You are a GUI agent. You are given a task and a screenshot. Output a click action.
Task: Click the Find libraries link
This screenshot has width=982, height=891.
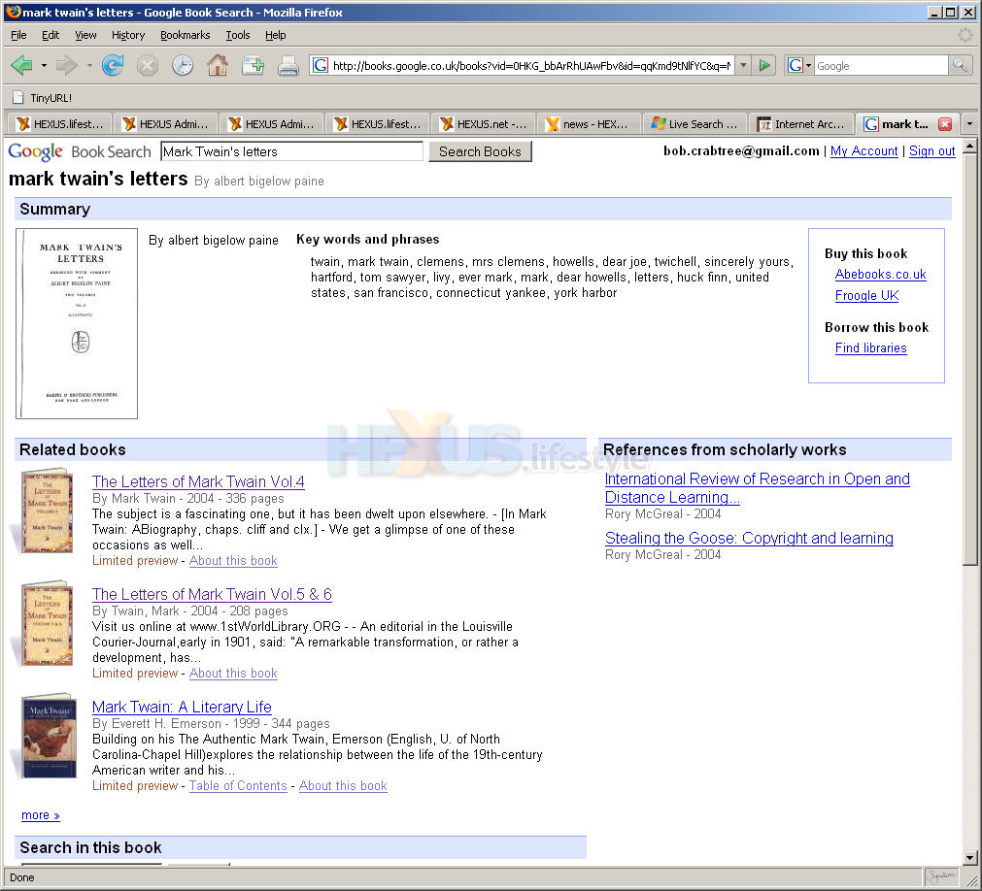pyautogui.click(x=871, y=347)
